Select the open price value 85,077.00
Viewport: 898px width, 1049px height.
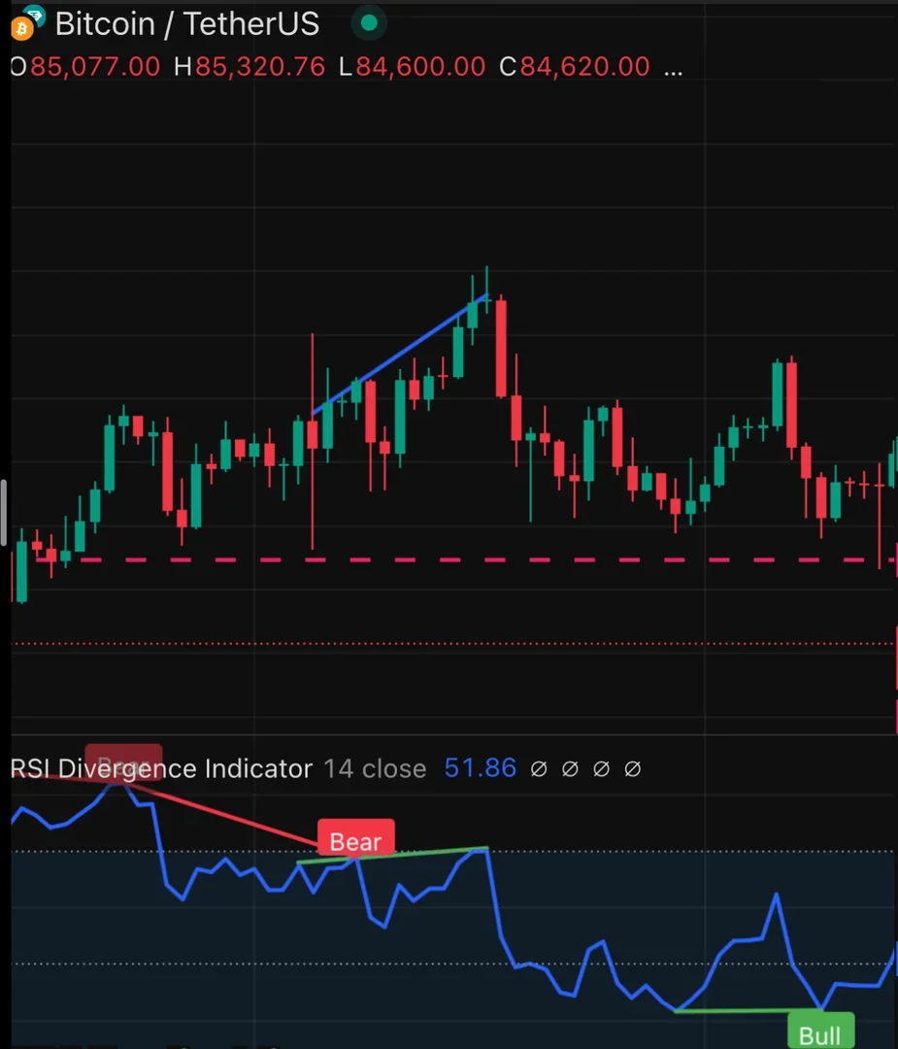(x=95, y=67)
